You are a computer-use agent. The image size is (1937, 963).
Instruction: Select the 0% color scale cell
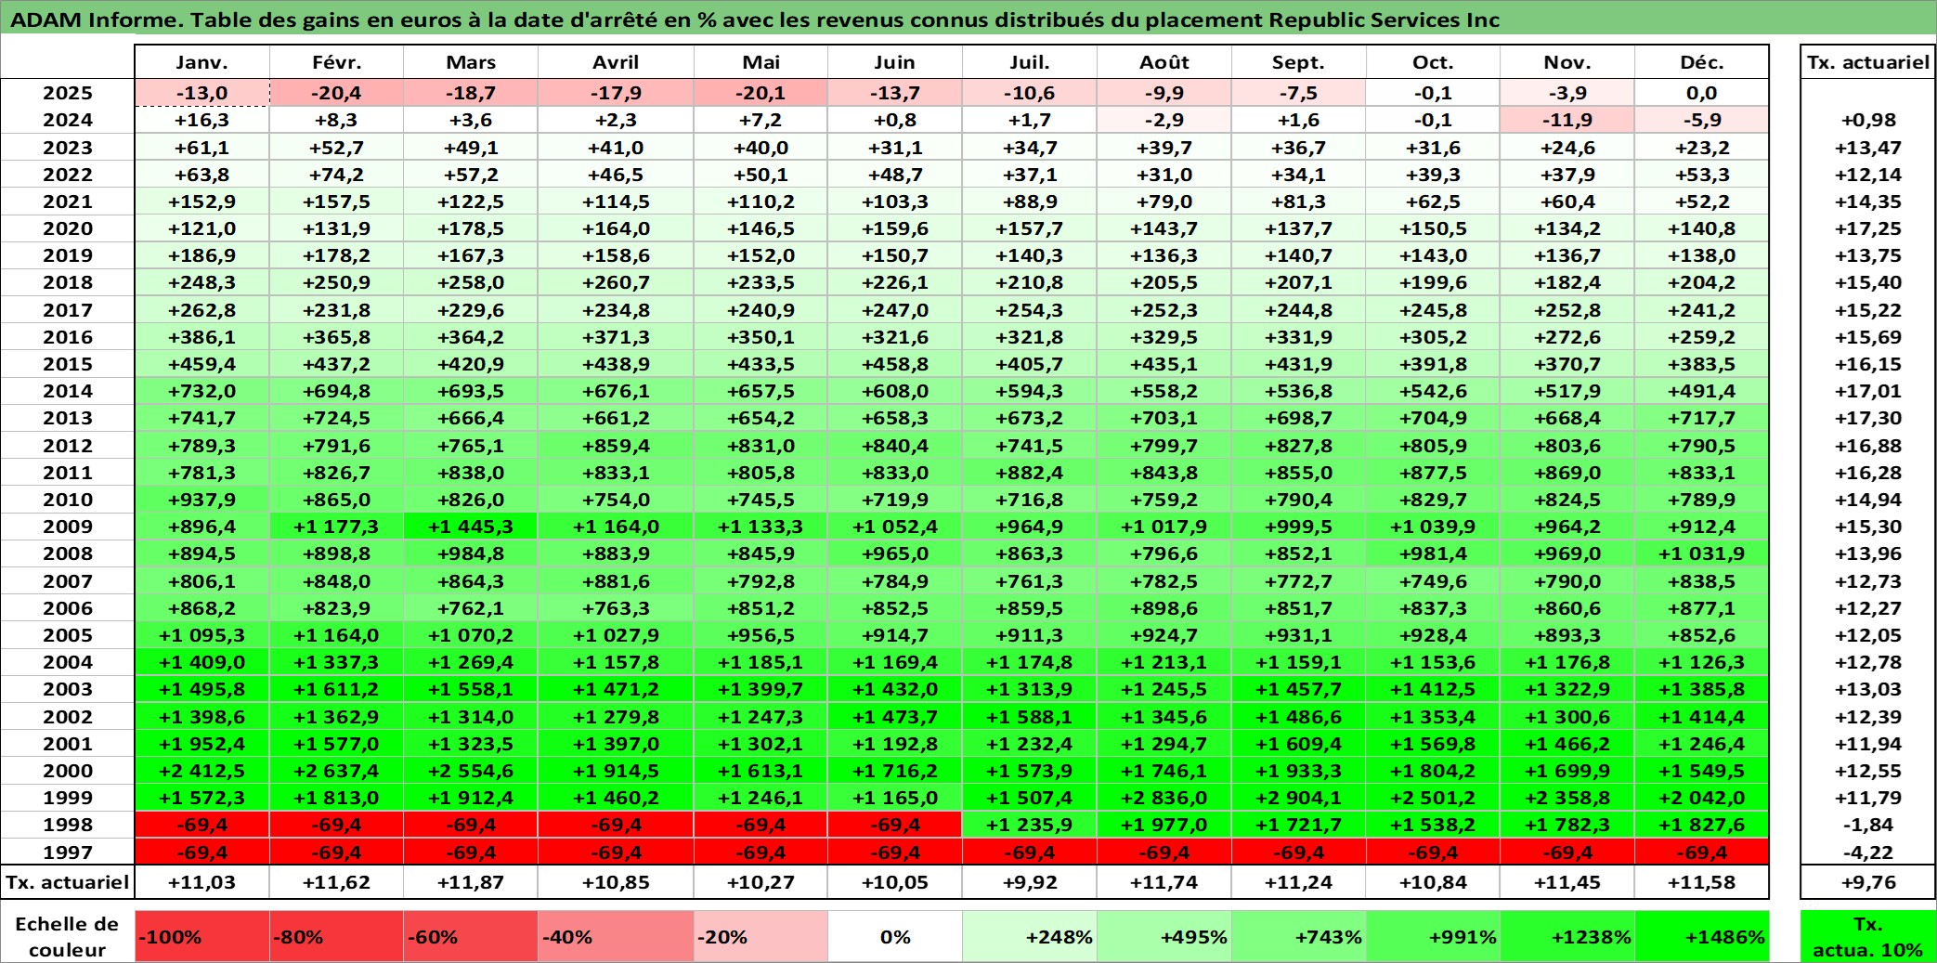point(895,936)
